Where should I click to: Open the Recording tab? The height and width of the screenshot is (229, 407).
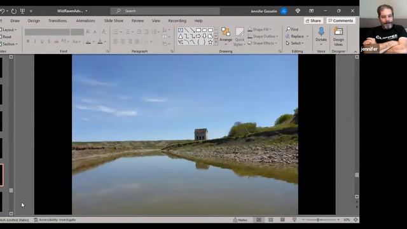pyautogui.click(x=177, y=20)
